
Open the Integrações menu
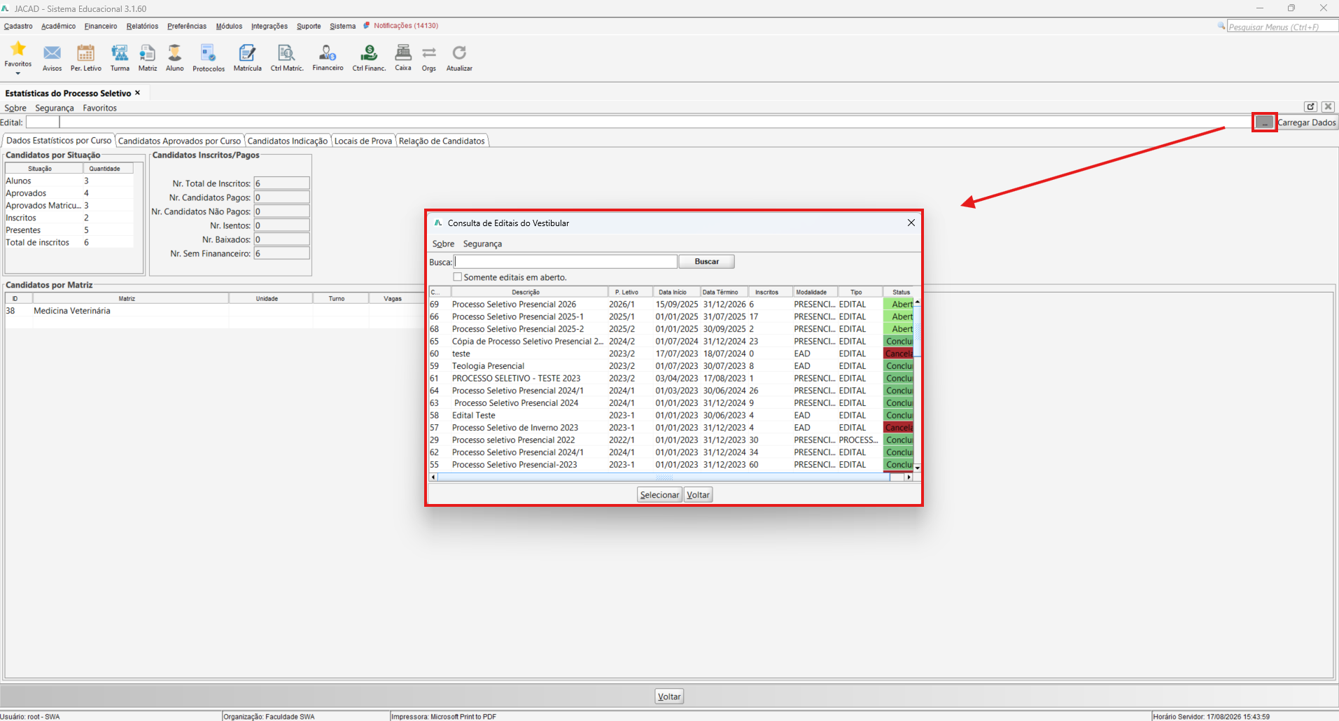click(x=269, y=26)
